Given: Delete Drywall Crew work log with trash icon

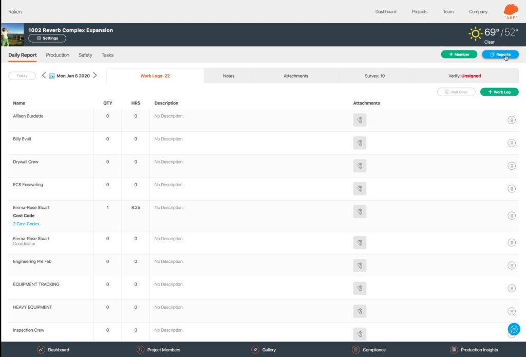Looking at the screenshot, I should click(511, 166).
